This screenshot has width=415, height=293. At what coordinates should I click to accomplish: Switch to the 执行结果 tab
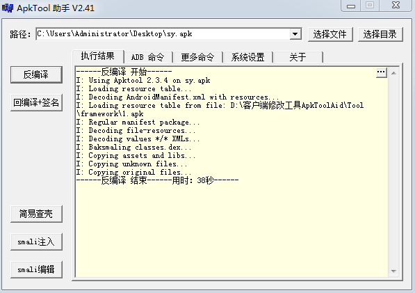click(x=97, y=56)
